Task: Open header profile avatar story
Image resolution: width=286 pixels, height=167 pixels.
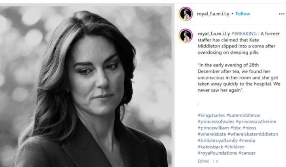Action: click(x=186, y=14)
